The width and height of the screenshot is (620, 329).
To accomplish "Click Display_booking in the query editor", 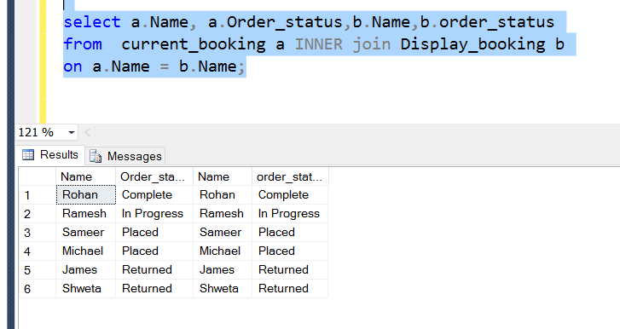I will (473, 43).
